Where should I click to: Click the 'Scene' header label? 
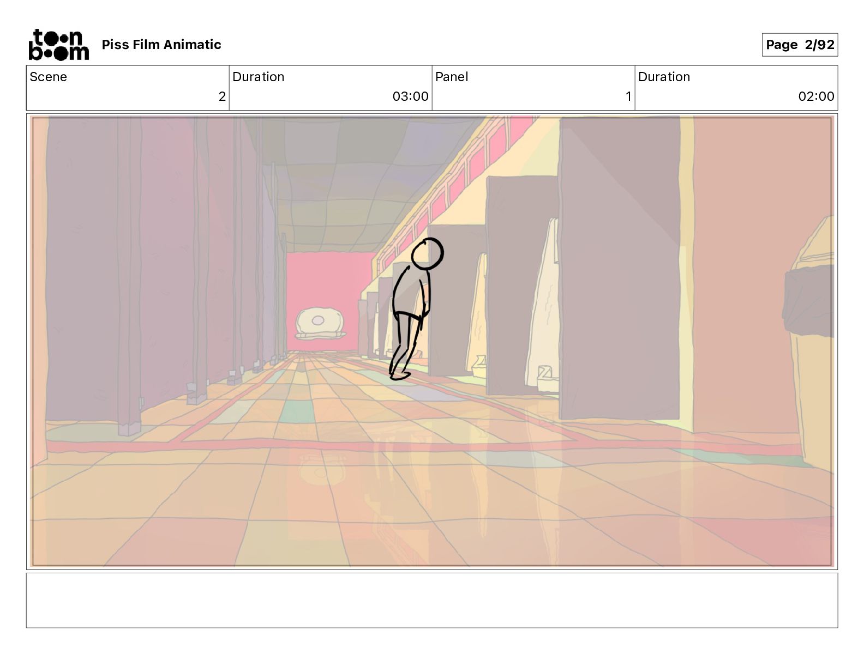49,77
